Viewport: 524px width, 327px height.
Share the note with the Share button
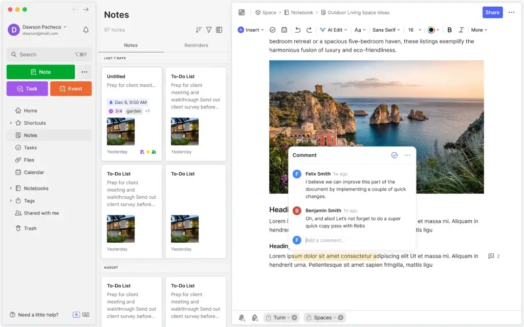(492, 12)
